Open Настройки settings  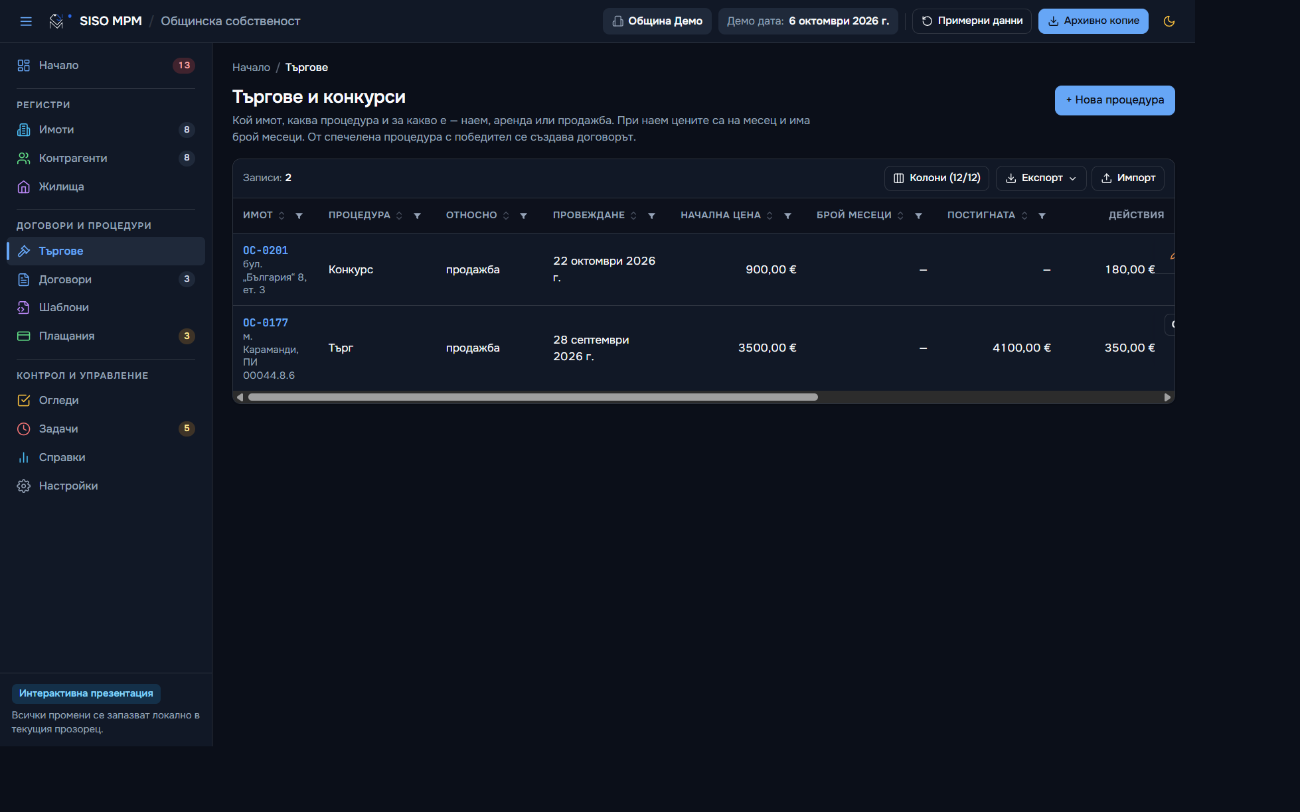pyautogui.click(x=106, y=486)
